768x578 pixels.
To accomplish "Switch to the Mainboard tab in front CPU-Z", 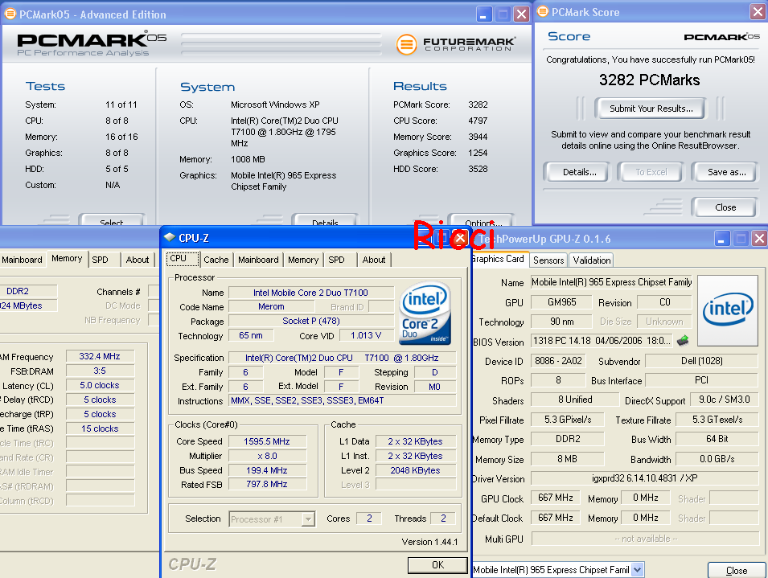I will tap(258, 260).
